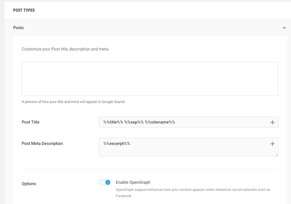Click the %%excerpt%% variable in Meta Description
Image resolution: width=291 pixels, height=204 pixels.
[x=116, y=144]
